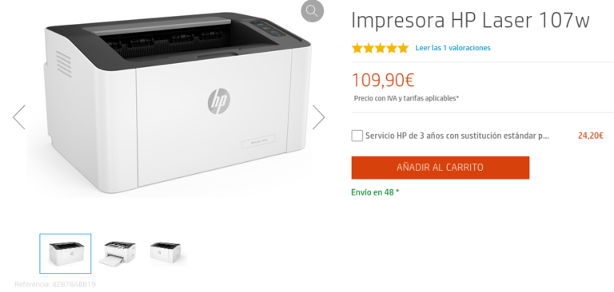Click the 24,20€ service price
614x292 pixels.
click(x=591, y=136)
